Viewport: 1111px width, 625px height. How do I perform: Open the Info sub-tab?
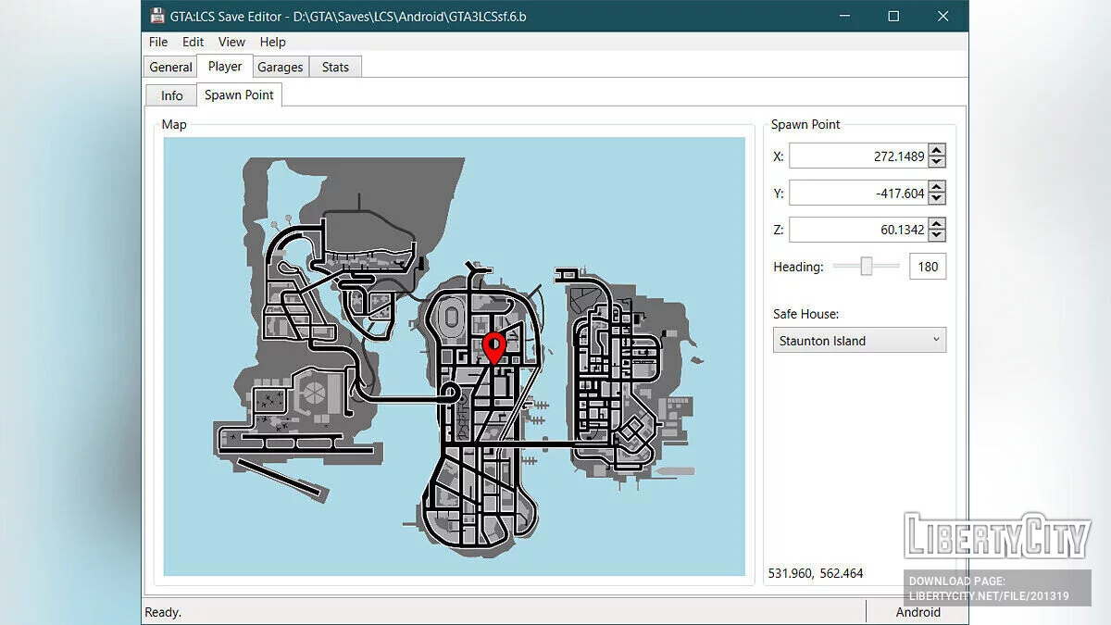pyautogui.click(x=171, y=95)
